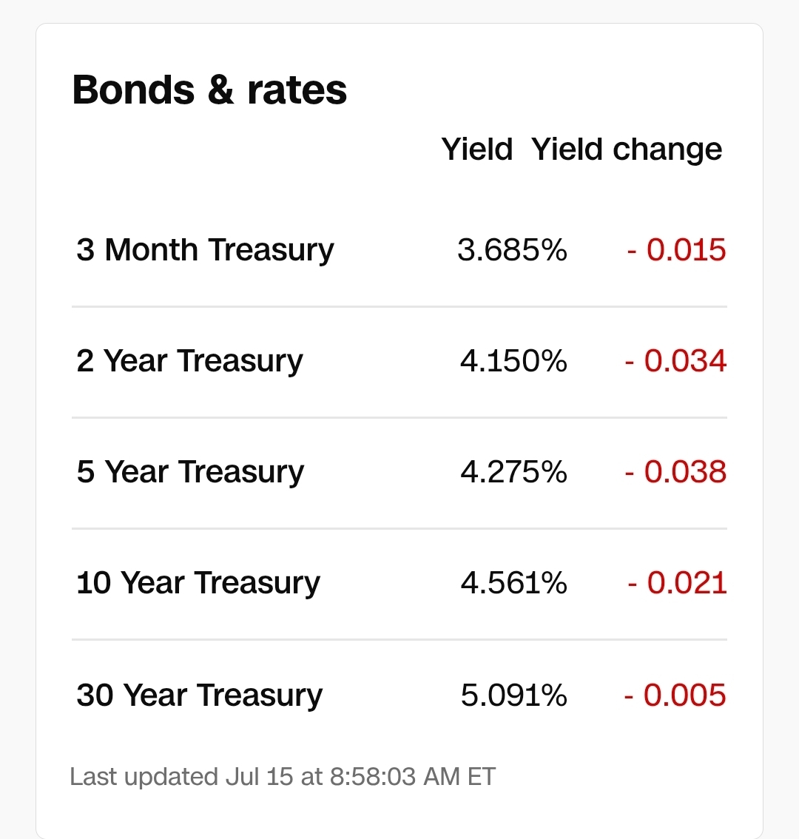799x839 pixels.
Task: Open the 30 Year Treasury row
Action: tap(399, 695)
